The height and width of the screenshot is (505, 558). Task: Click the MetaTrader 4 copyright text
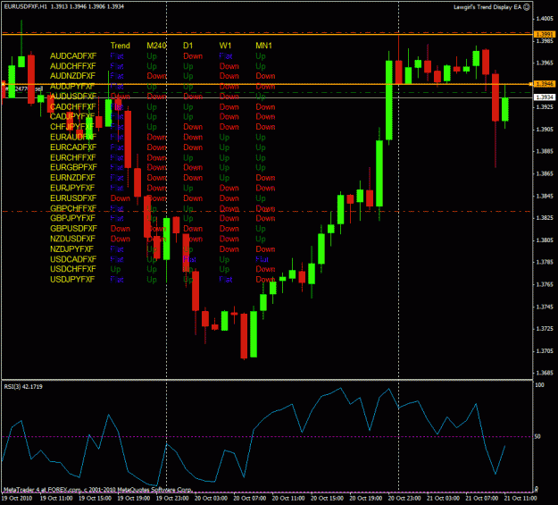pyautogui.click(x=97, y=490)
